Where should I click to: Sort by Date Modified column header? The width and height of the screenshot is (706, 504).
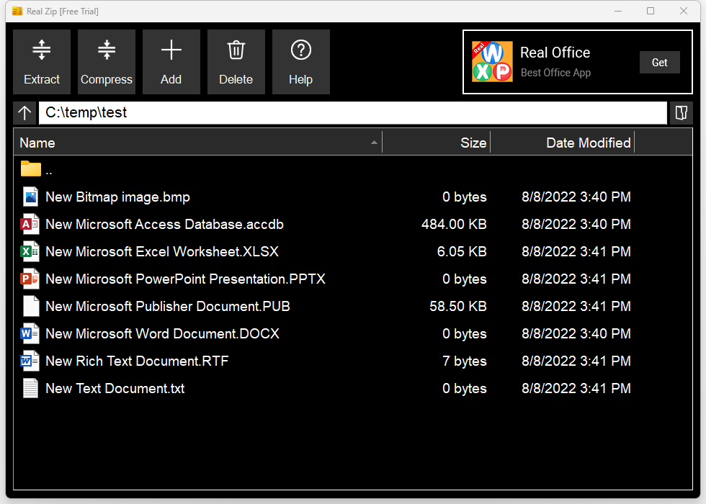(562, 143)
